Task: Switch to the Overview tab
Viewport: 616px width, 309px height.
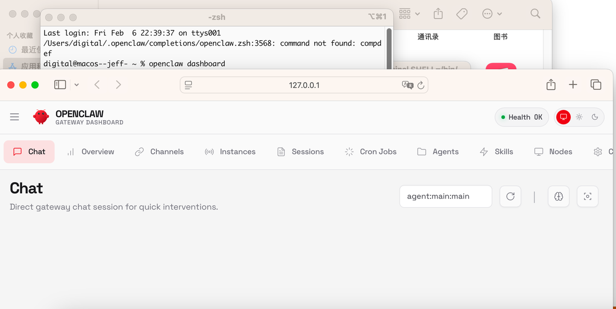Action: (90, 152)
